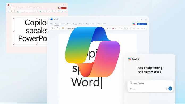Switch to the Layout tab in Word
This screenshot has width=185, height=104.
tap(82, 24)
